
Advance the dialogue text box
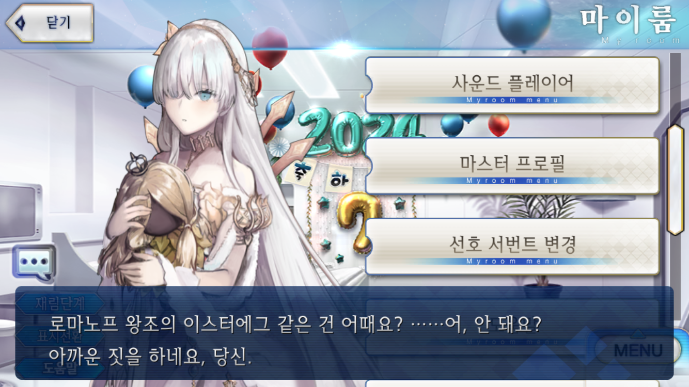tap(344, 333)
